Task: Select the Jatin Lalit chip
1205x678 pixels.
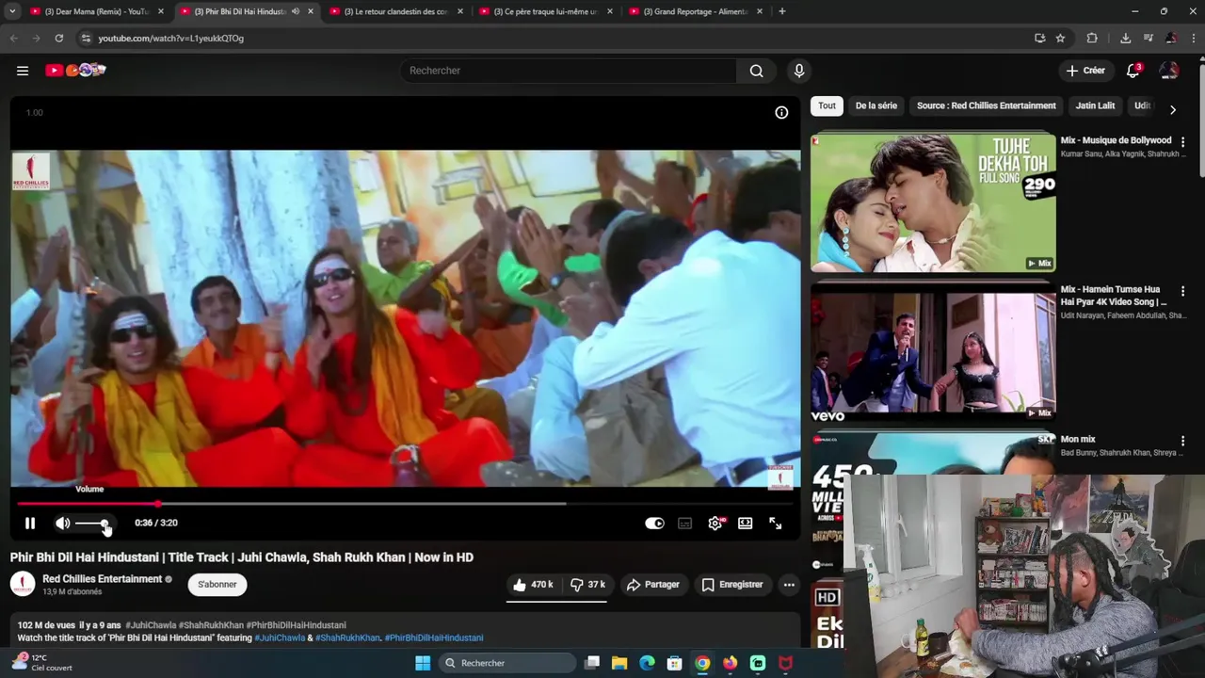Action: coord(1095,105)
